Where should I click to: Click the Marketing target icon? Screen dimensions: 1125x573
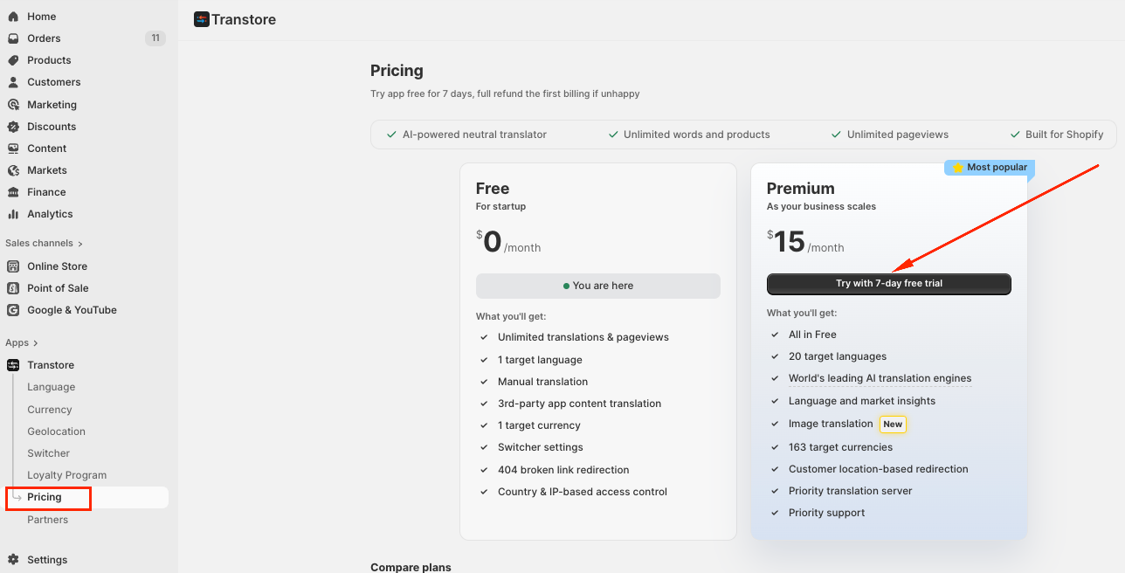(x=13, y=105)
